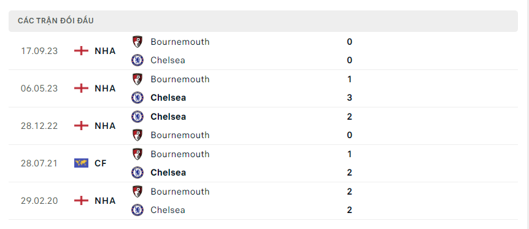Click Chelsea crest in 28.07.21 match
Screen dimensions: 529x229
click(x=137, y=173)
